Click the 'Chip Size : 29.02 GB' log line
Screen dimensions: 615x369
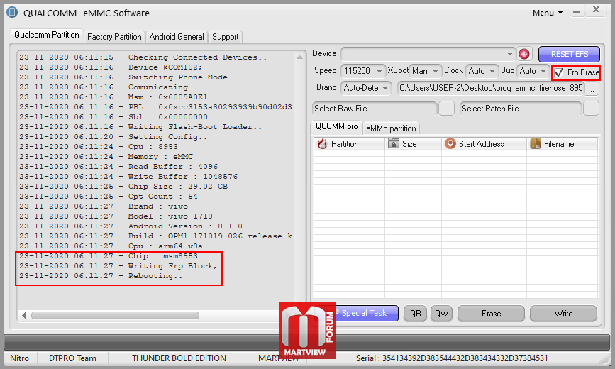pos(123,187)
